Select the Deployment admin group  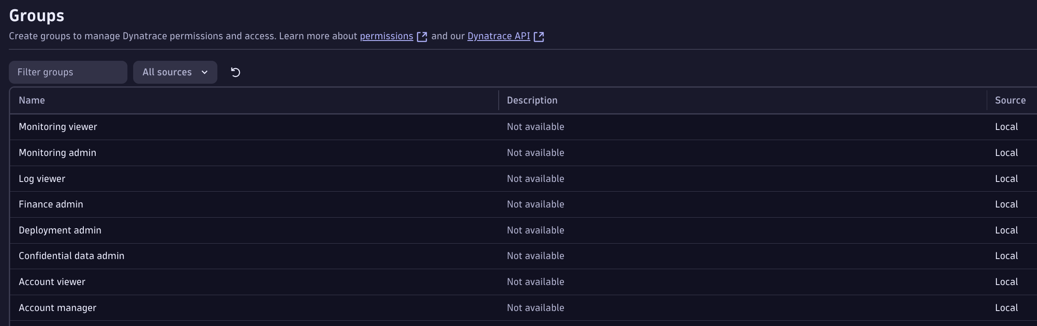pos(60,230)
